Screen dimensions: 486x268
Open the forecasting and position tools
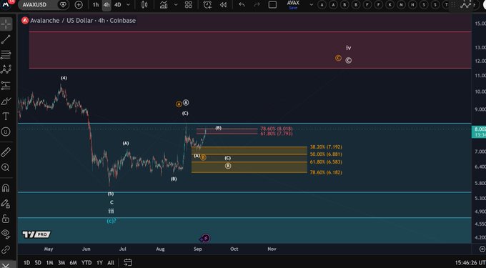coord(6,86)
